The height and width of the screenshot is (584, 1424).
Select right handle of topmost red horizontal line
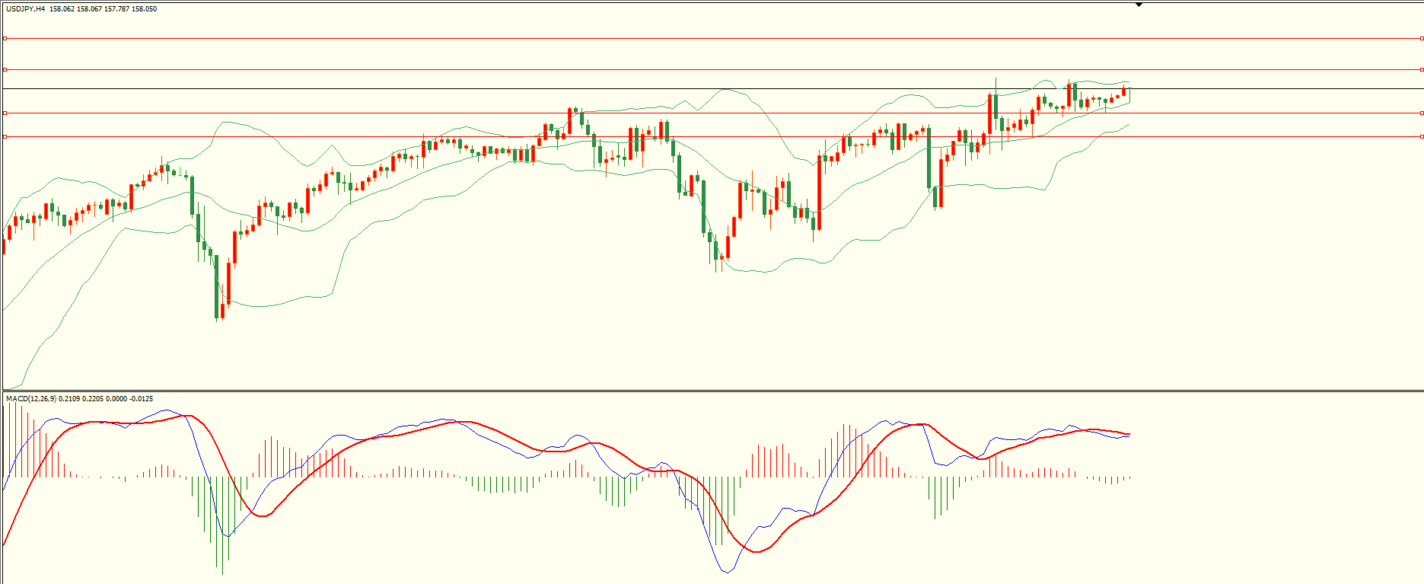(1421, 38)
